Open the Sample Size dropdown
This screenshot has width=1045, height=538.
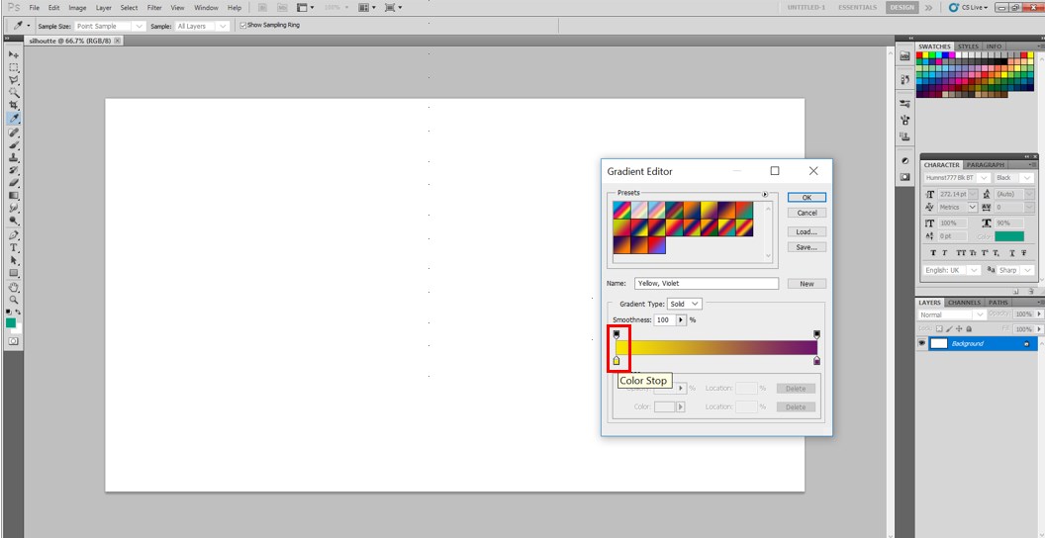coord(110,26)
